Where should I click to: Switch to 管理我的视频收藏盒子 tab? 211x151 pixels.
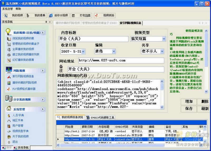99,23
